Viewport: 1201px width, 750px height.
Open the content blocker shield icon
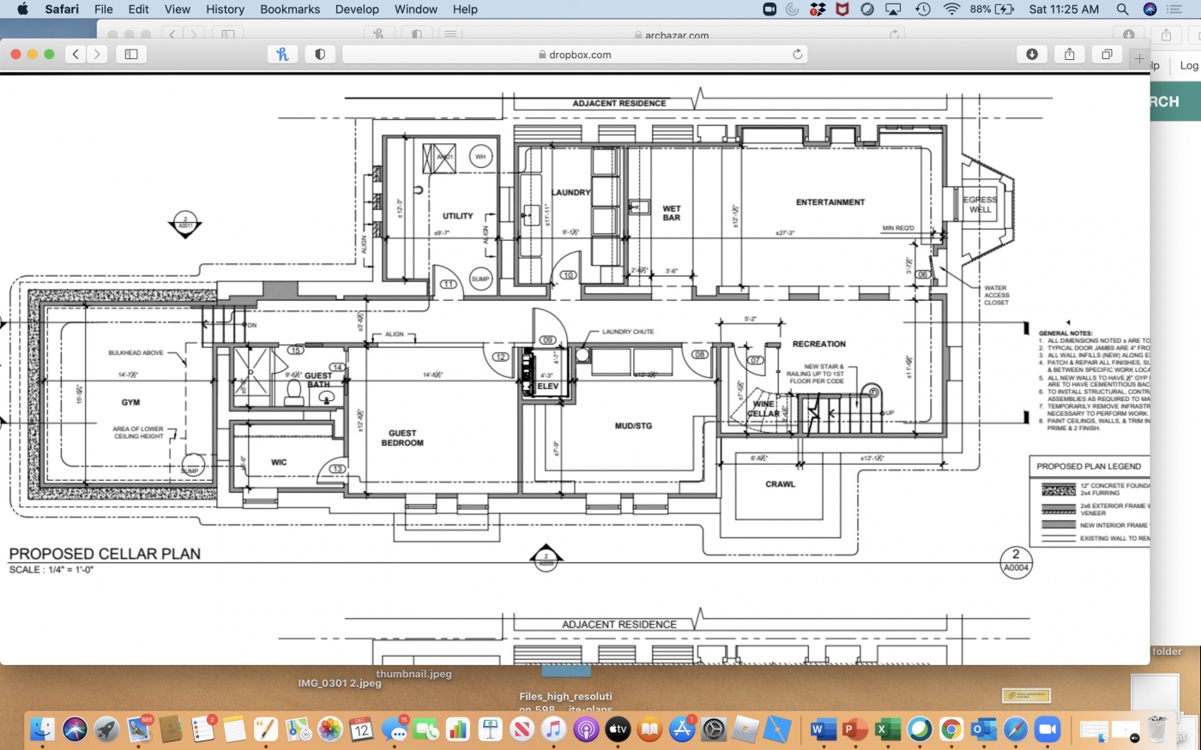(319, 54)
